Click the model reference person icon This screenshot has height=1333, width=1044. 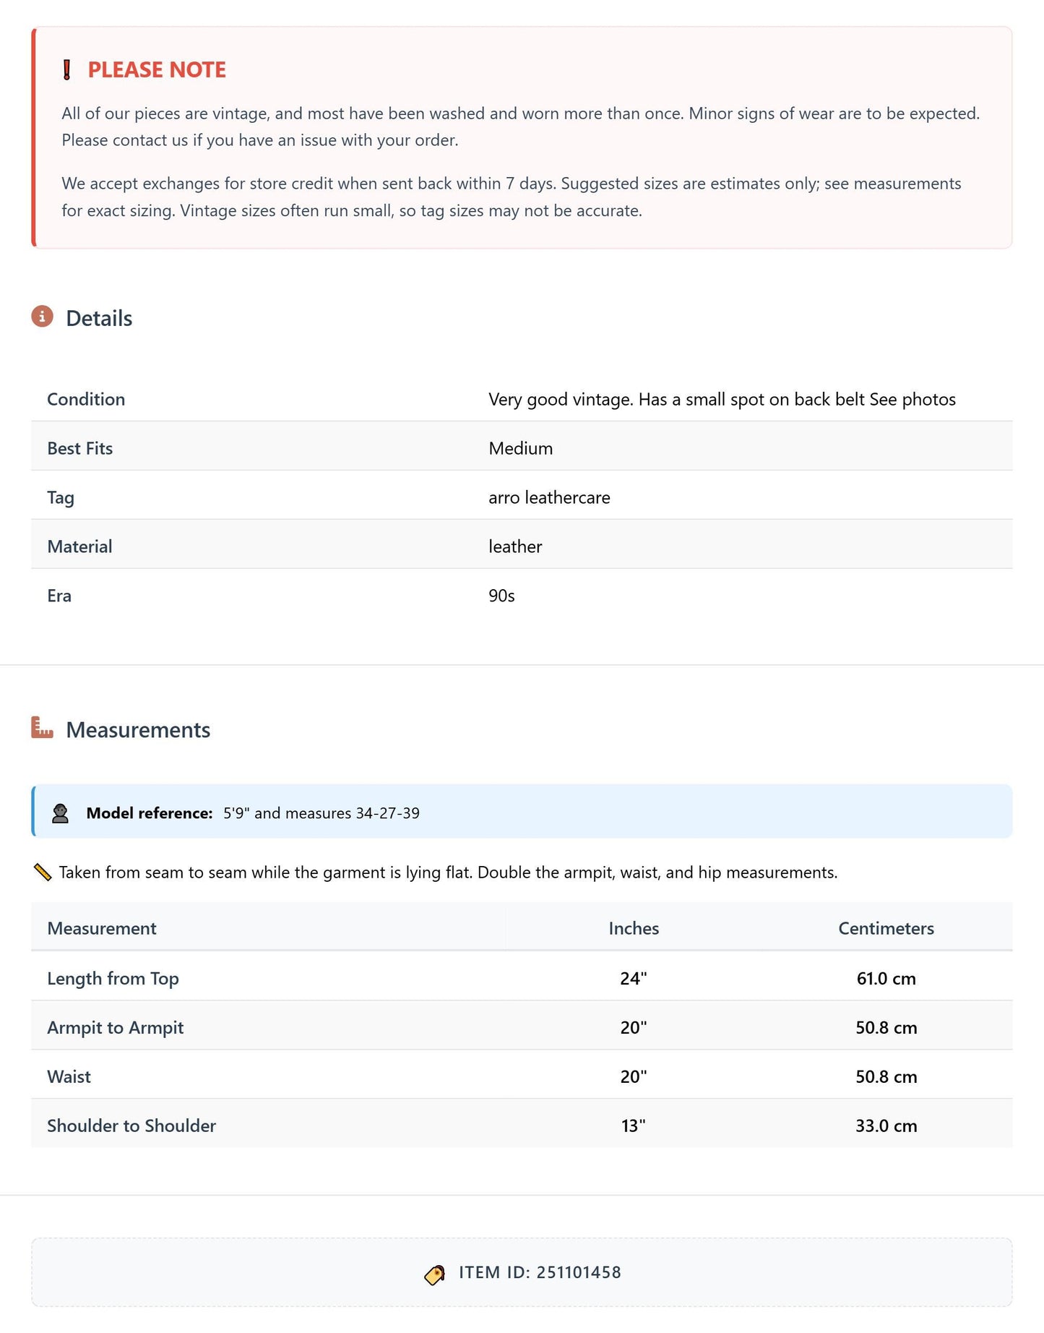click(60, 813)
